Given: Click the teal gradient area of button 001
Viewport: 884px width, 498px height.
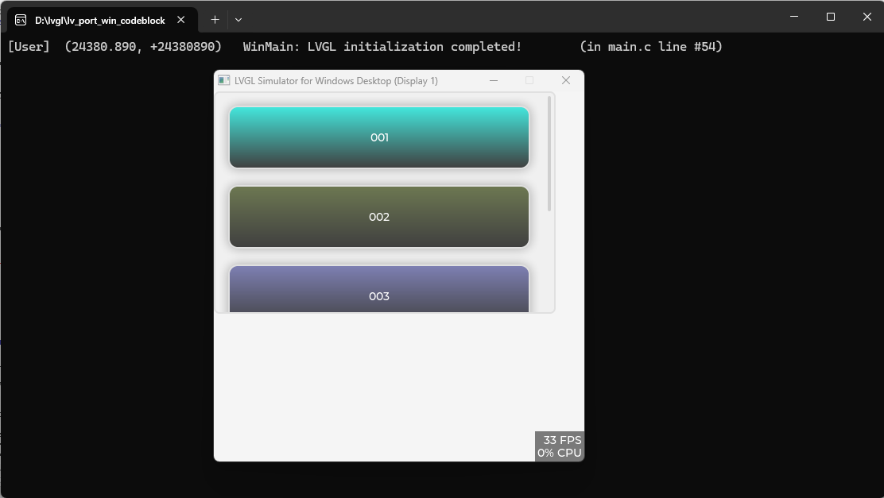Looking at the screenshot, I should pos(379,137).
